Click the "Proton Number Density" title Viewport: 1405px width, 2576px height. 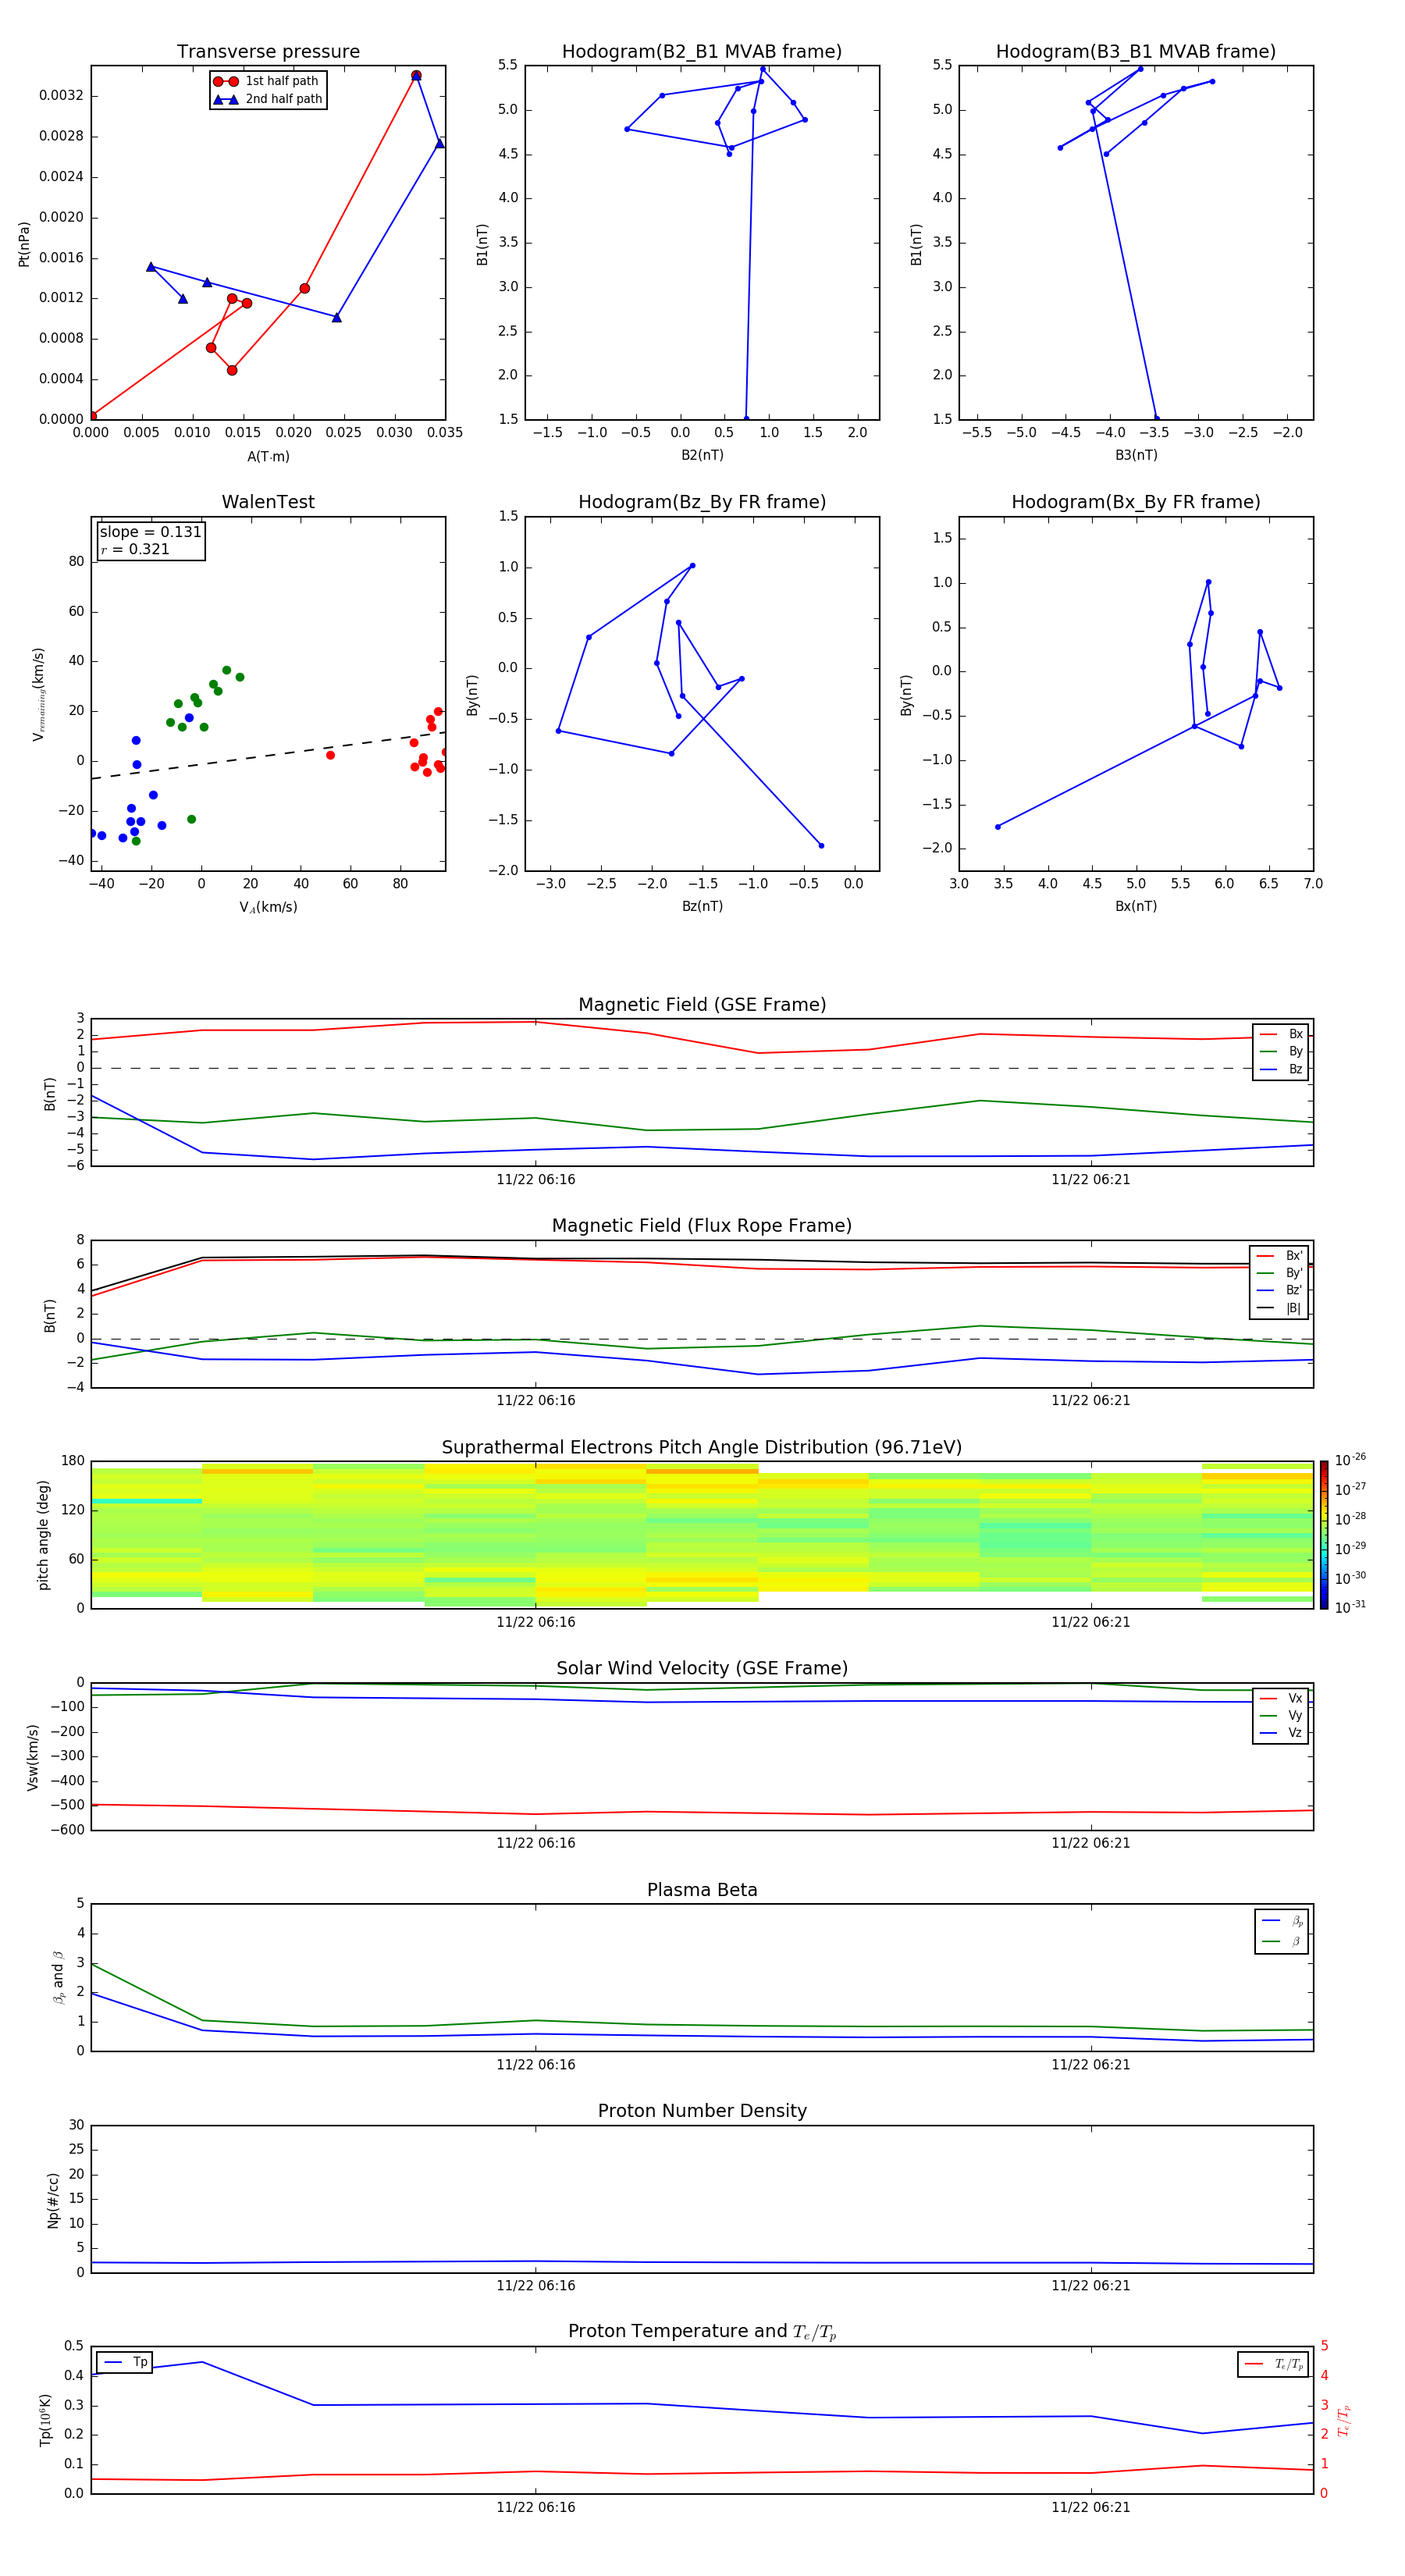pos(702,2112)
